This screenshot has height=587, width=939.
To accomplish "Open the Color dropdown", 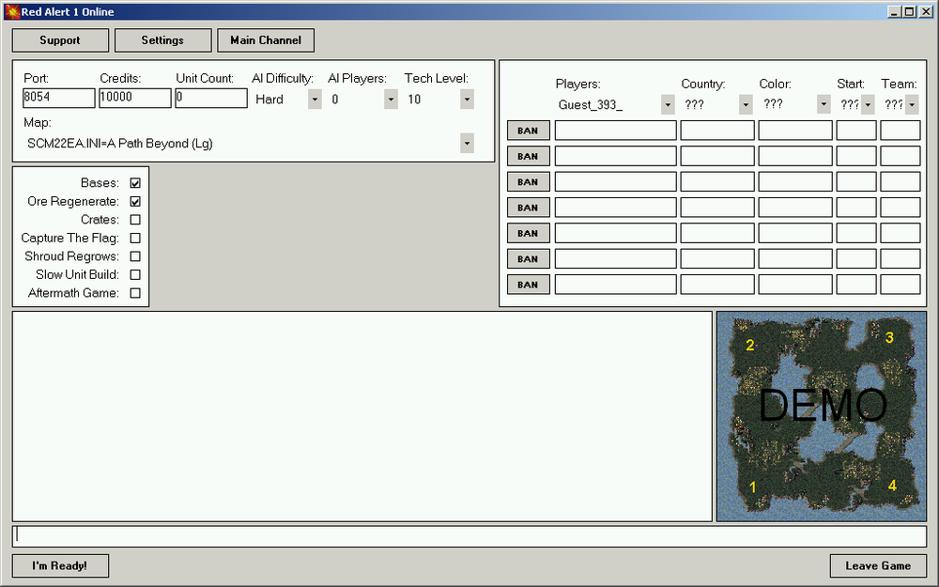I will click(824, 104).
